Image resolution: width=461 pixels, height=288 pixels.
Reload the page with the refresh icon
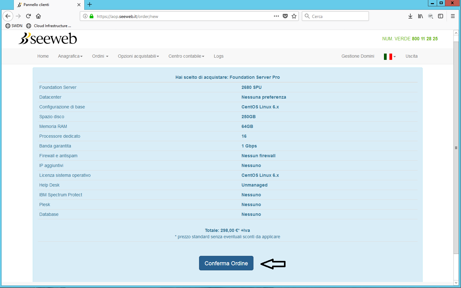pos(28,16)
